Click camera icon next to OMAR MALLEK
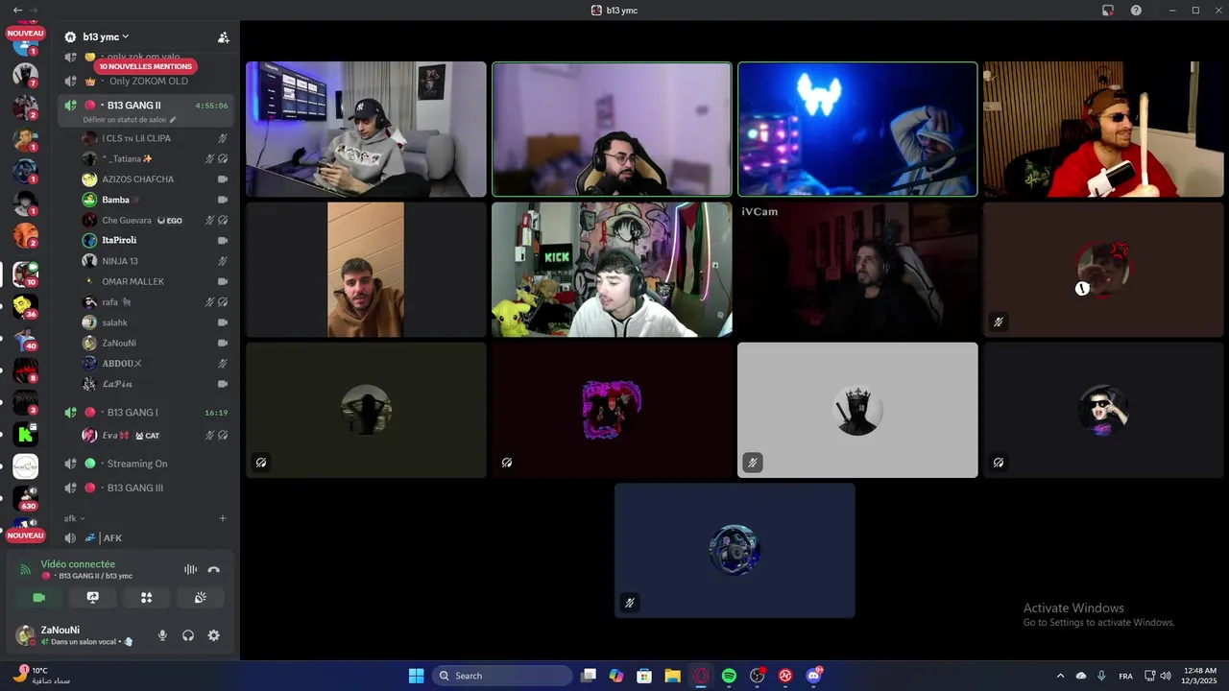 [223, 281]
